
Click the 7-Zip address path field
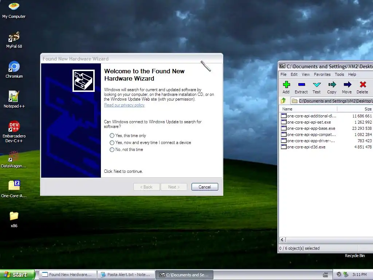pos(332,101)
